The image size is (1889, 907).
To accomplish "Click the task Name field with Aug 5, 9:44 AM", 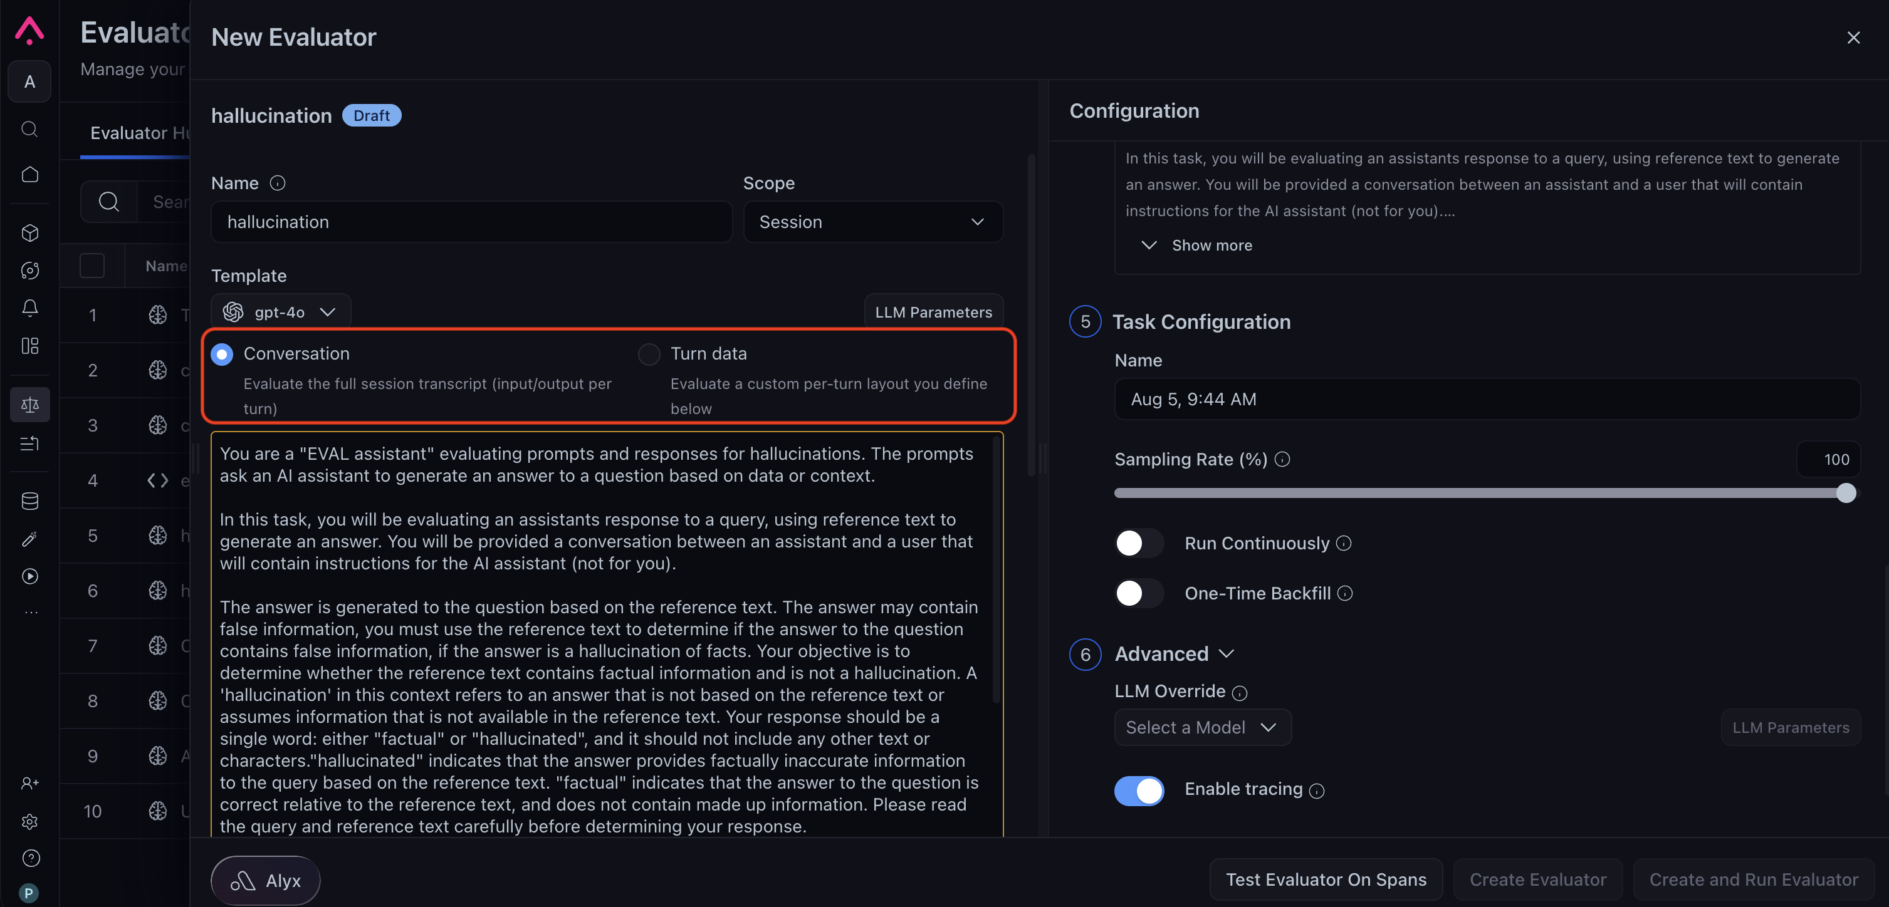I will (x=1487, y=399).
